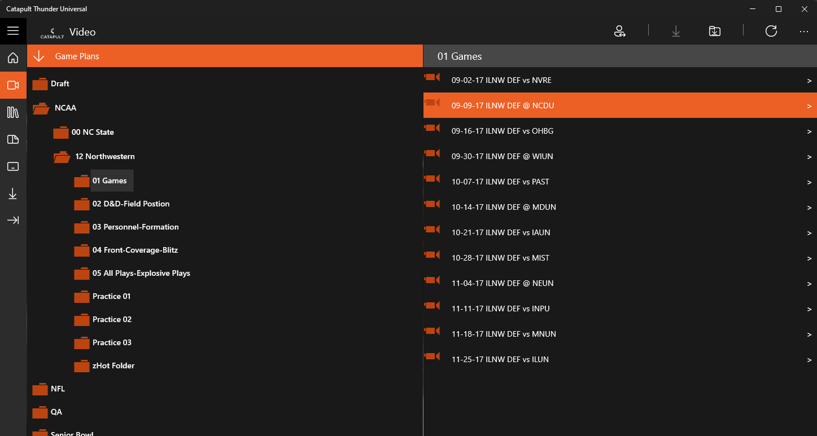Click the user sharing icon in the toolbar

pyautogui.click(x=619, y=31)
